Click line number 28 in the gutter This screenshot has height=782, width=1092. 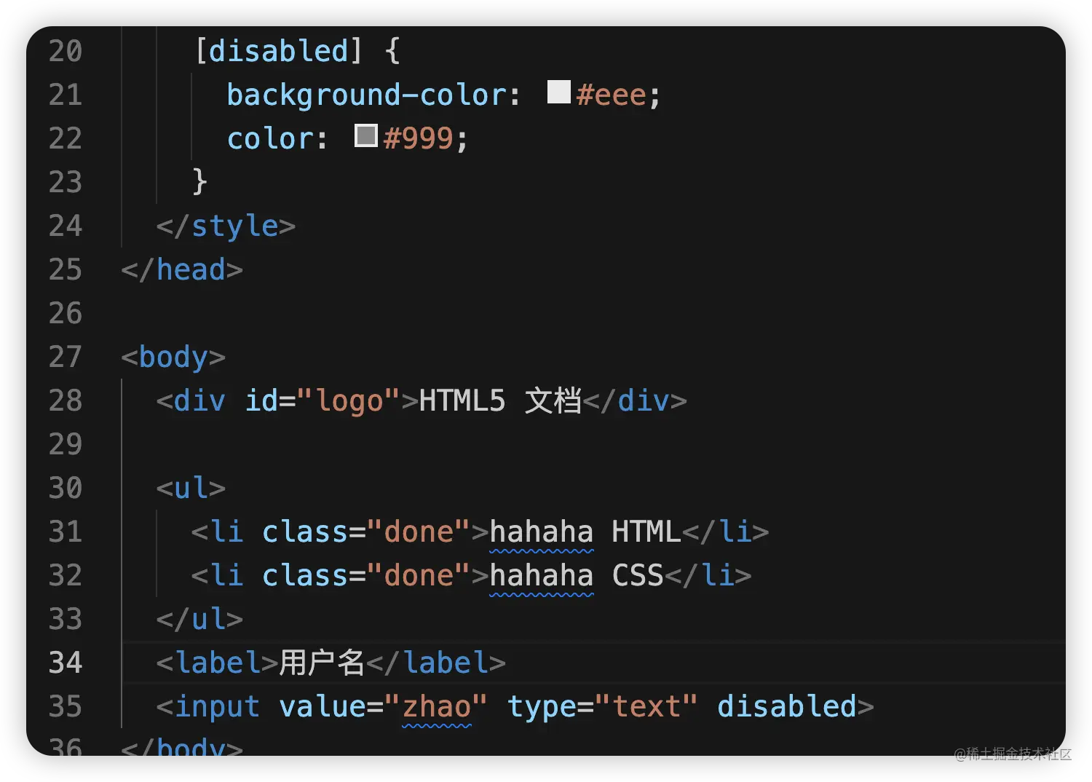click(x=66, y=400)
